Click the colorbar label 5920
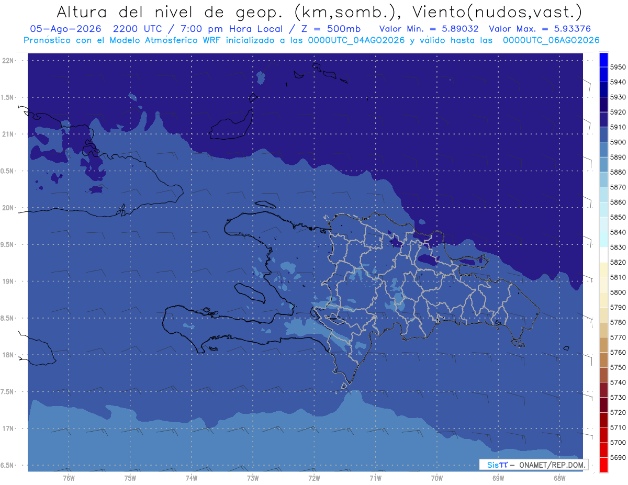The height and width of the screenshot is (485, 628). coord(618,112)
